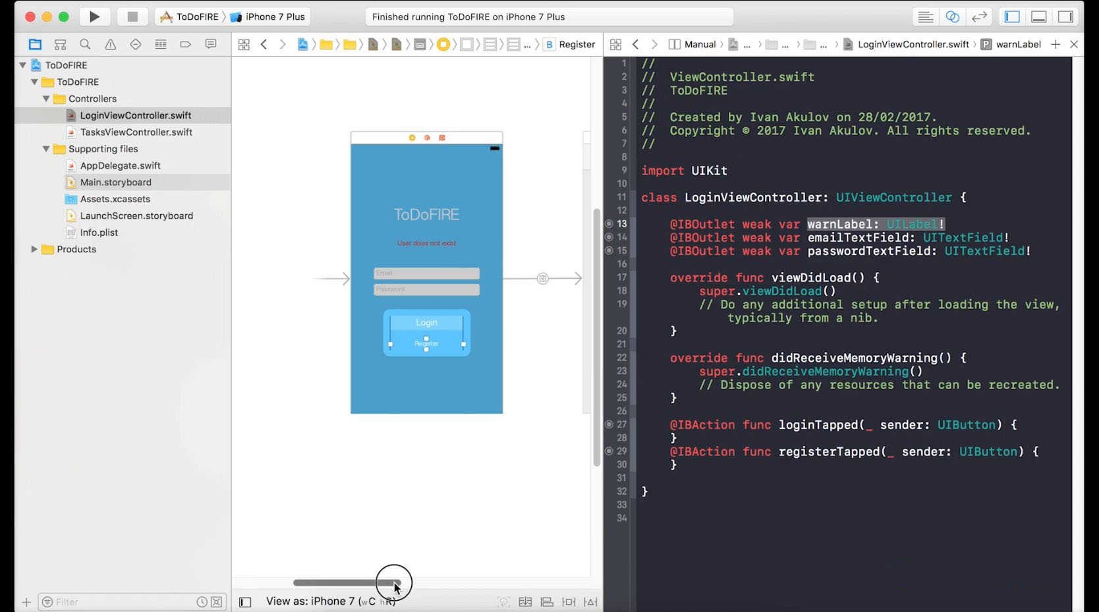Add another assistant editor
Viewport: 1099px width, 612px height.
(1056, 44)
